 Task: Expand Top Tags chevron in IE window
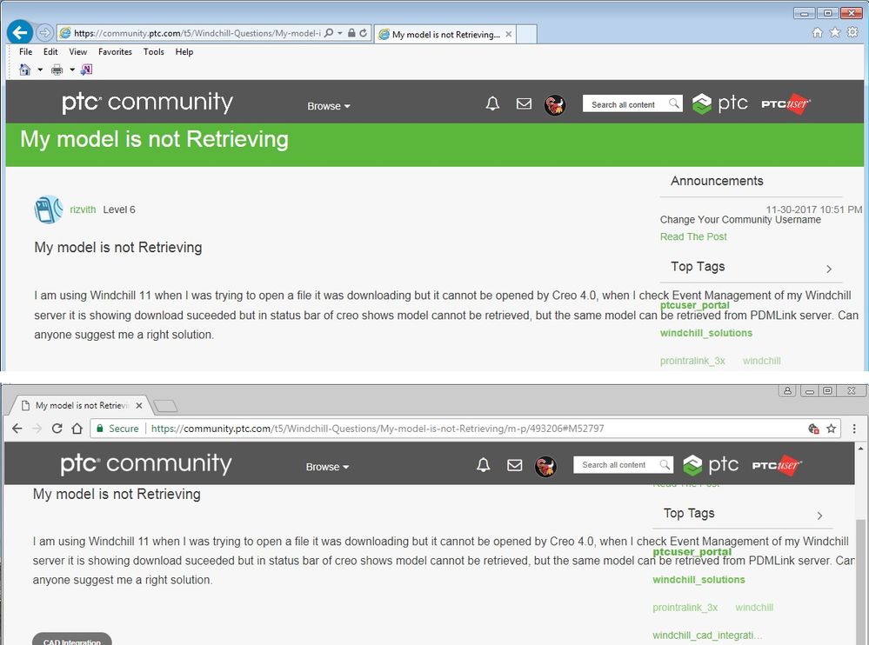click(x=829, y=269)
